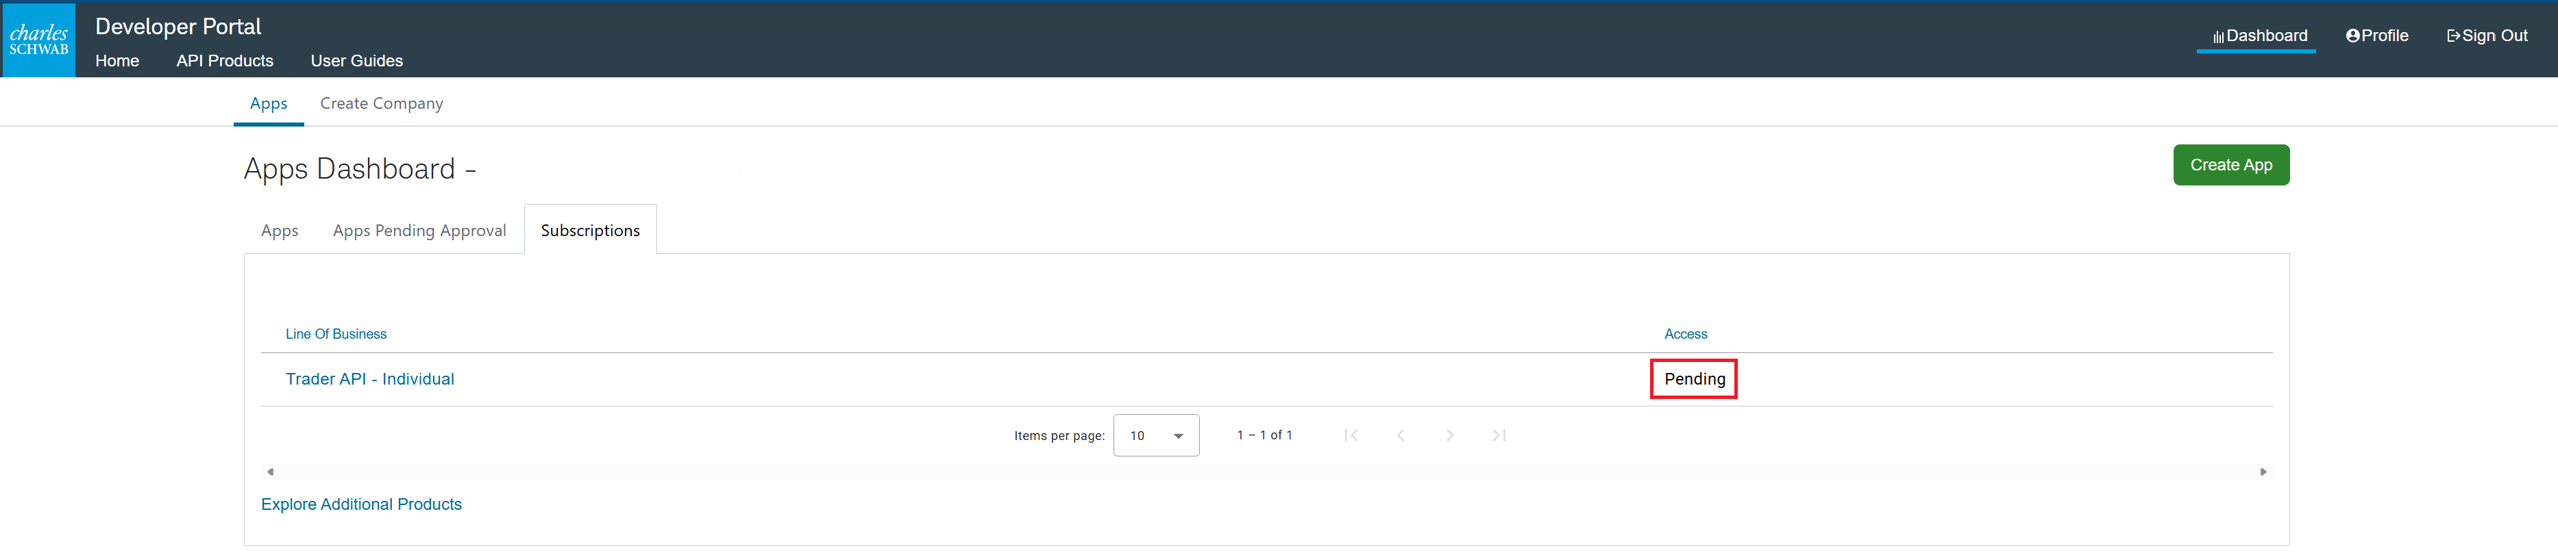
Task: Click the Access column header
Action: pos(1685,334)
